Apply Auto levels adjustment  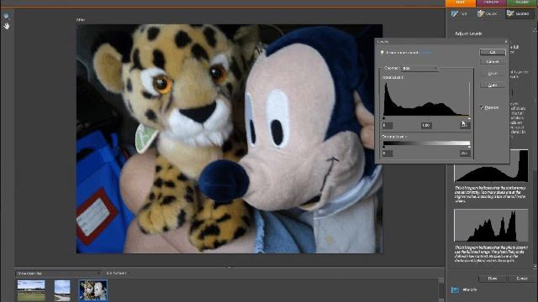tap(493, 85)
